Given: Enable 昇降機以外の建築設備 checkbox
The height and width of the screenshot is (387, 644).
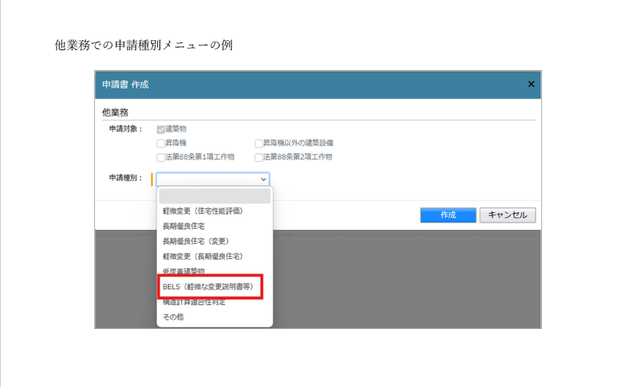Looking at the screenshot, I should 259,143.
